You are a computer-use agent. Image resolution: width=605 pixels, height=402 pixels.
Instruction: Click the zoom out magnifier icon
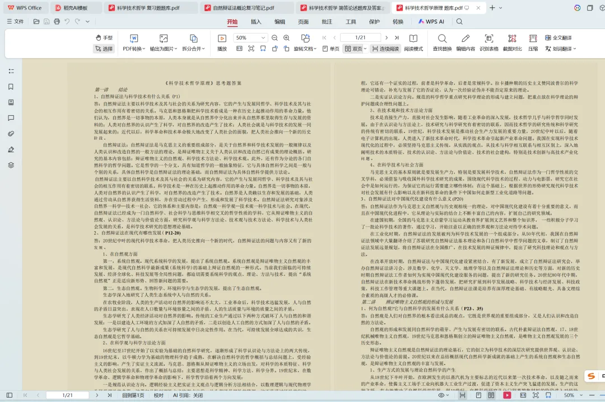point(274,37)
